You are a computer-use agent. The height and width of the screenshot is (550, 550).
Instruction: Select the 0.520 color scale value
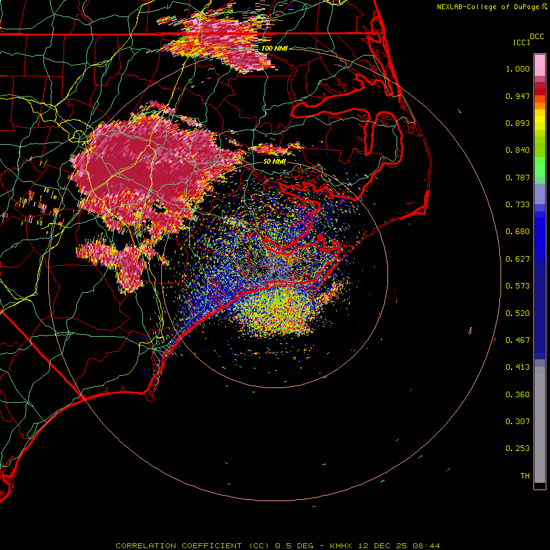[518, 313]
